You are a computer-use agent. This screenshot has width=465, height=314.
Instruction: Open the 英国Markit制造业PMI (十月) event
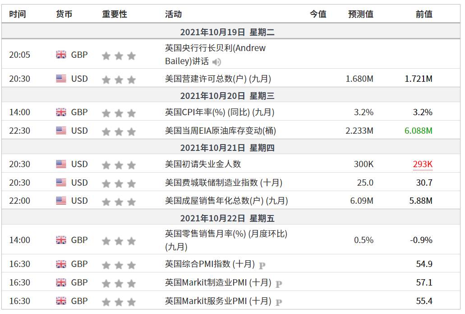(x=218, y=282)
